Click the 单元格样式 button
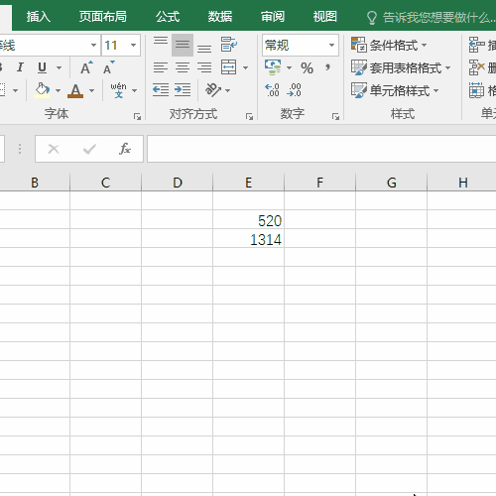This screenshot has width=496, height=496. (x=395, y=90)
